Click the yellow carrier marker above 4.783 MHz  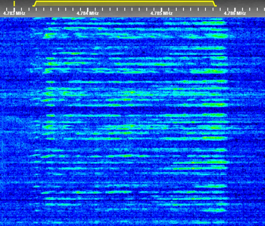(14, 3)
